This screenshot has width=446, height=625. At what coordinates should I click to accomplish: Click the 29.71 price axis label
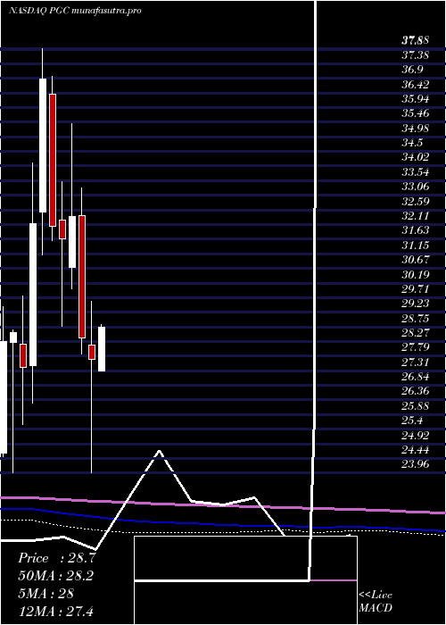415,288
